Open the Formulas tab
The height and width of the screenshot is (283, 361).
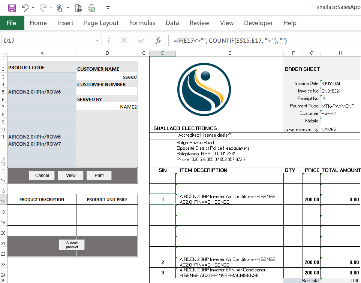click(x=142, y=23)
